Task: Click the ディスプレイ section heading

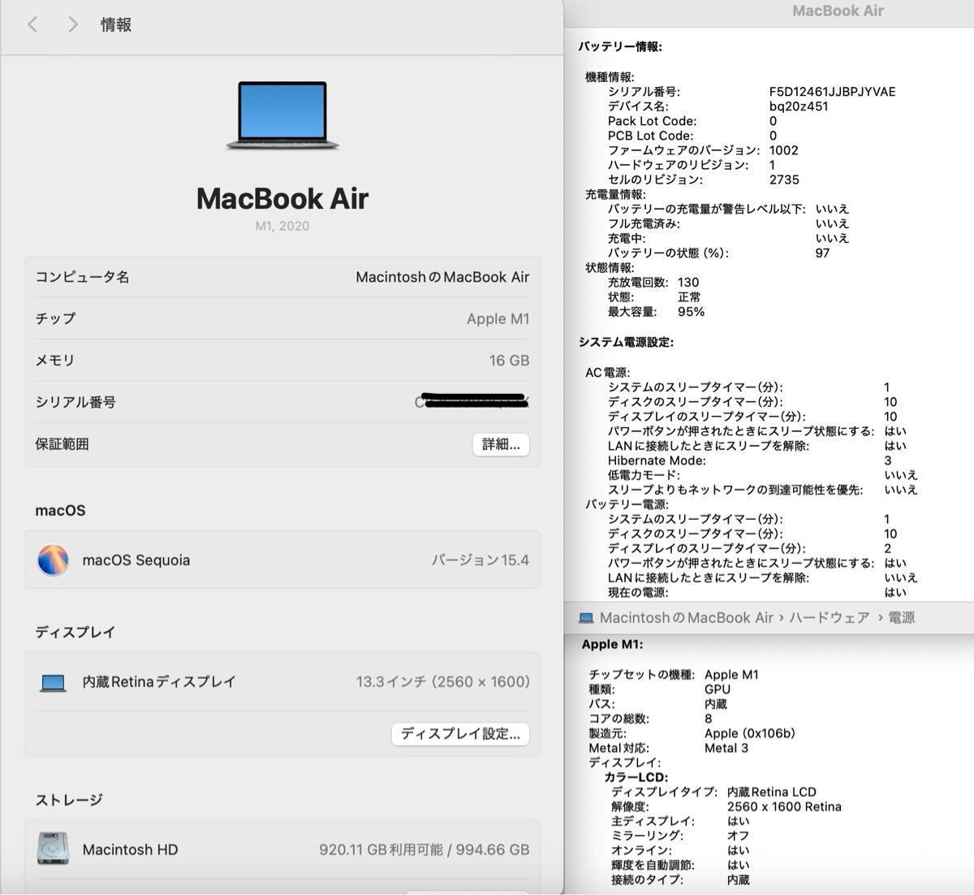Action: pyautogui.click(x=75, y=632)
